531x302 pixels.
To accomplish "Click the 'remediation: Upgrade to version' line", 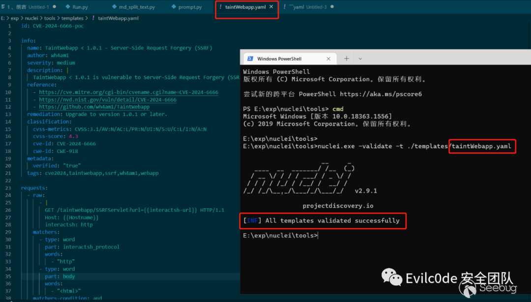I will pos(97,114).
